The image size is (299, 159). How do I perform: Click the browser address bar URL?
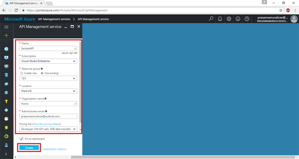click(x=67, y=10)
